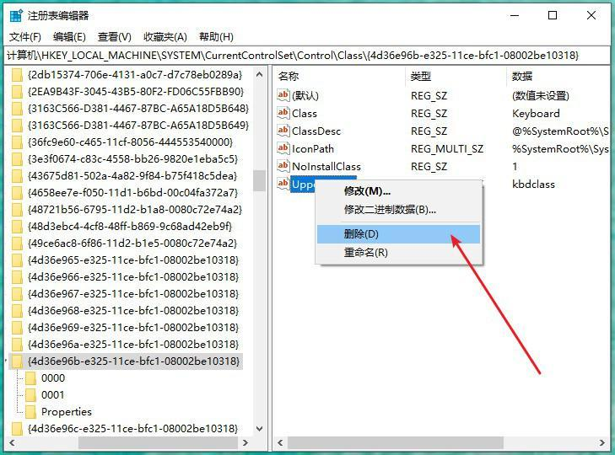Click the REG_MULTI_SZ type cell
Image resolution: width=615 pixels, height=455 pixels.
tap(447, 149)
